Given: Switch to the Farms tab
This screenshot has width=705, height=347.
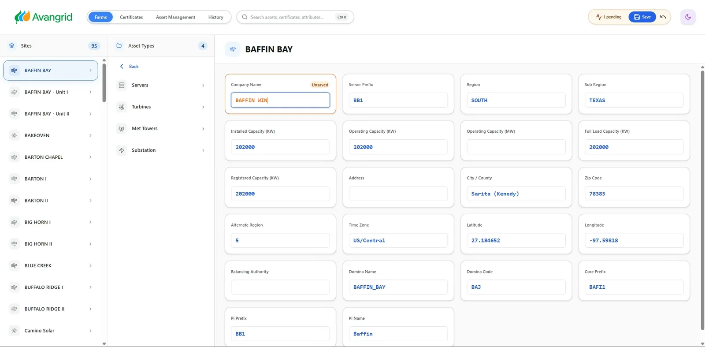Looking at the screenshot, I should [x=100, y=17].
